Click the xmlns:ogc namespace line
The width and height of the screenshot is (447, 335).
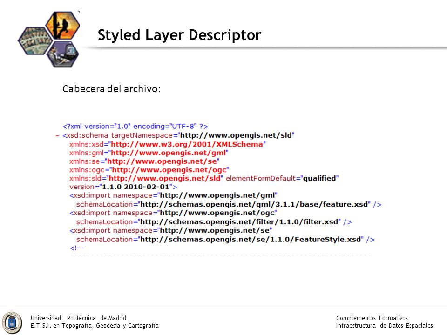(149, 170)
